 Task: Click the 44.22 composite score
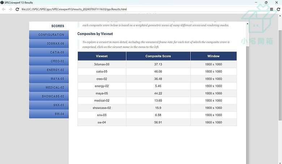click(158, 93)
